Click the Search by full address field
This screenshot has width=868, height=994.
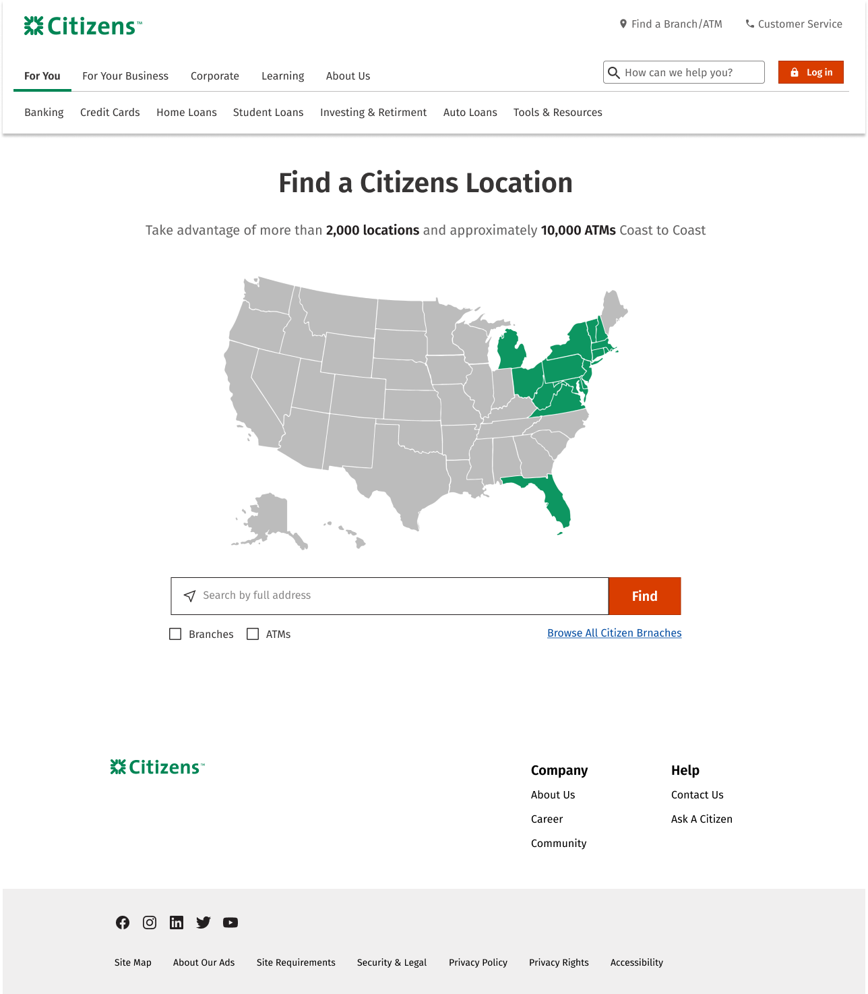398,596
